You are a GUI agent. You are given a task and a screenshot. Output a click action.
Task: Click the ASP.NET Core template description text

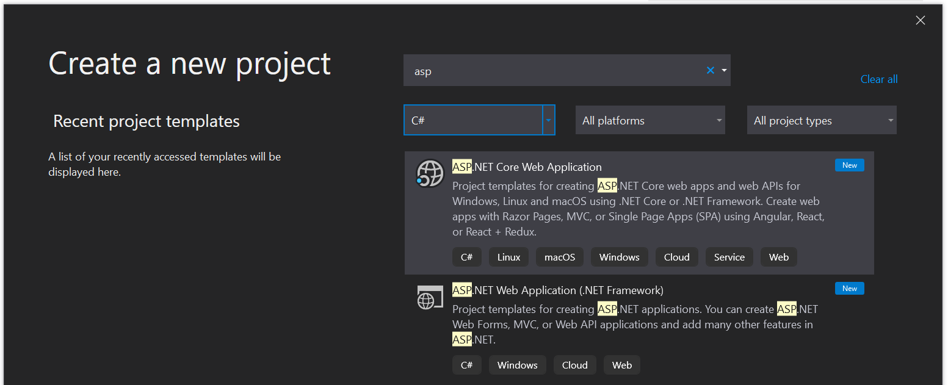(x=639, y=209)
